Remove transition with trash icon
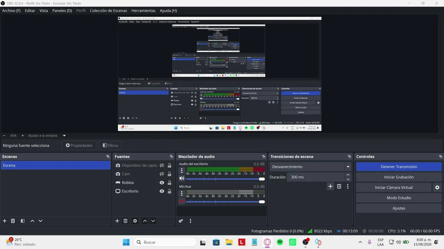 click(339, 186)
